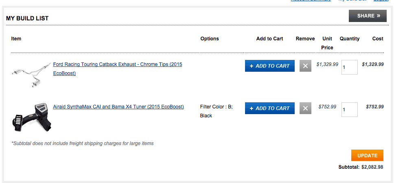Select the $2,082.98 subtotal amount
The image size is (394, 183).
pos(372,167)
